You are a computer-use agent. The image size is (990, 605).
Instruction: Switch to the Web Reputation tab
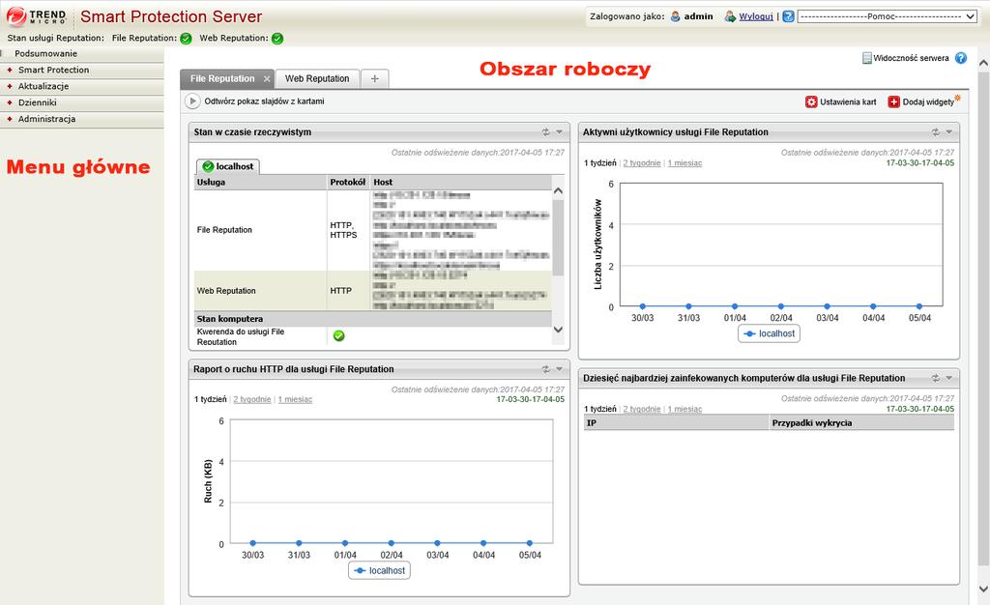317,79
